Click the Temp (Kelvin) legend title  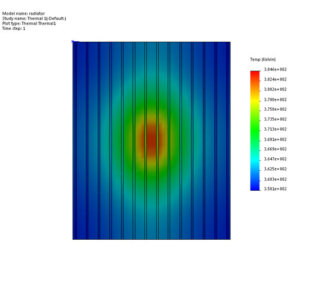(263, 60)
